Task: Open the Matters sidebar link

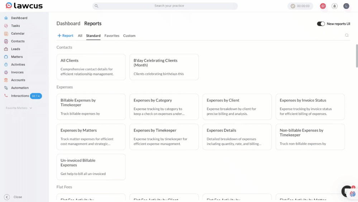Action: pyautogui.click(x=17, y=57)
